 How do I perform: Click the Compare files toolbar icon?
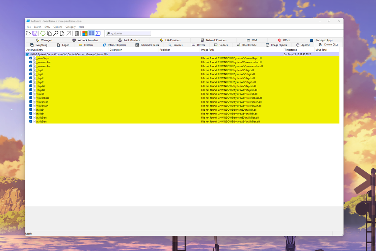coord(49,33)
